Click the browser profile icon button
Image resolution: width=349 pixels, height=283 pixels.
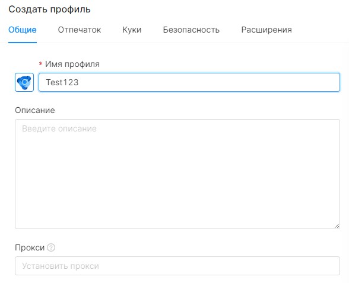pyautogui.click(x=24, y=82)
